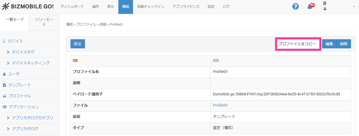This screenshot has width=359, height=136.
Task: Click the template icon beside テンプレート
Action: 4,85
